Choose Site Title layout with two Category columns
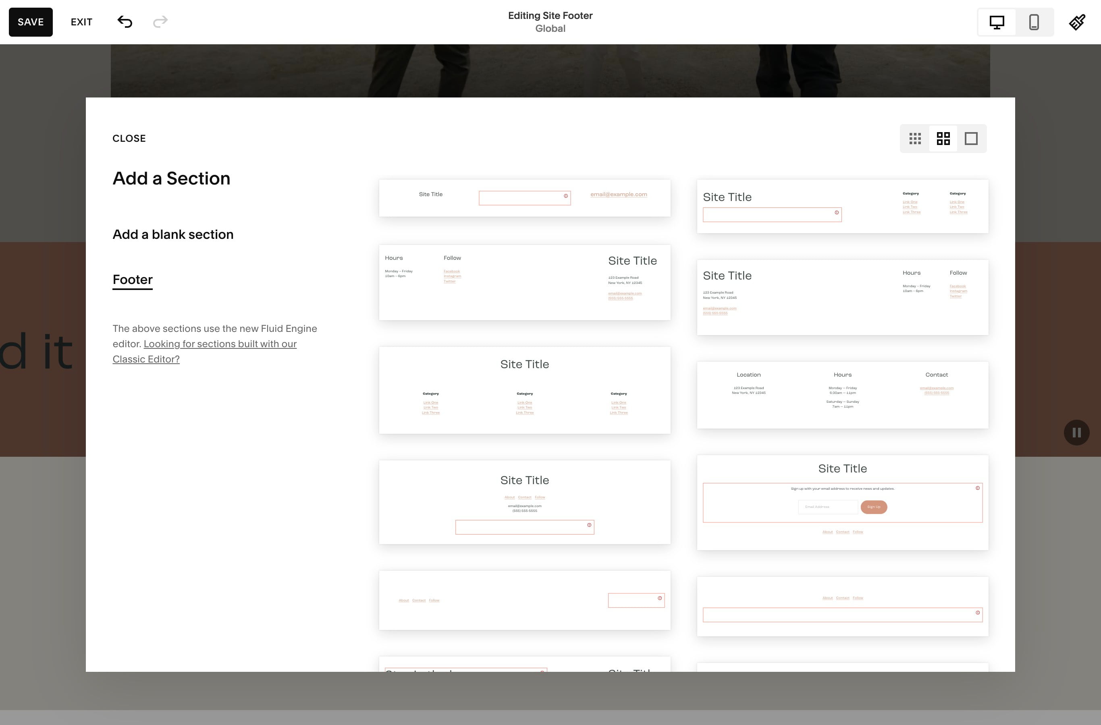The height and width of the screenshot is (725, 1101). [842, 206]
